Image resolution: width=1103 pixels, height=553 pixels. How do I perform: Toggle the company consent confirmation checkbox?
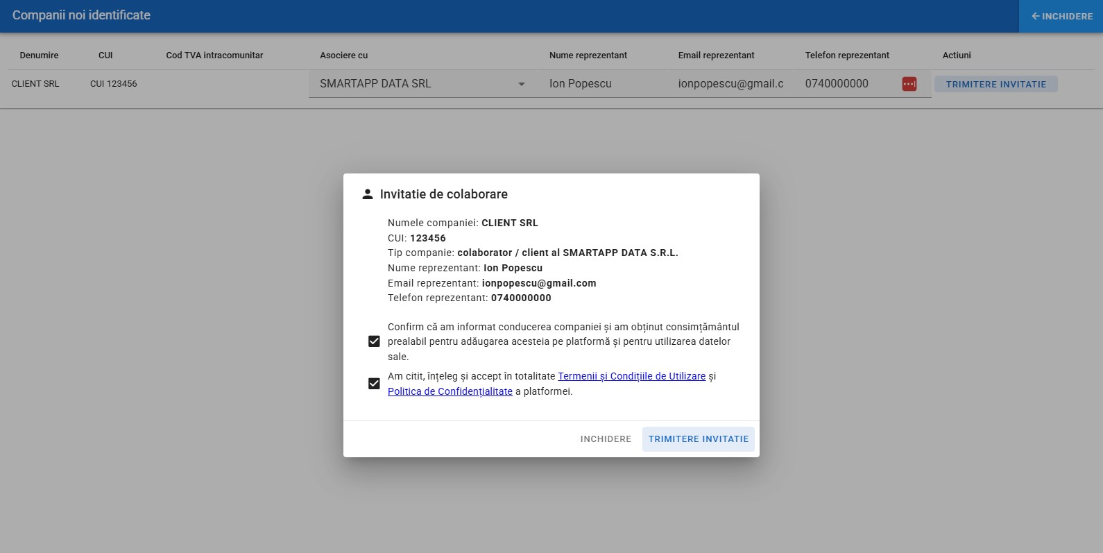374,341
